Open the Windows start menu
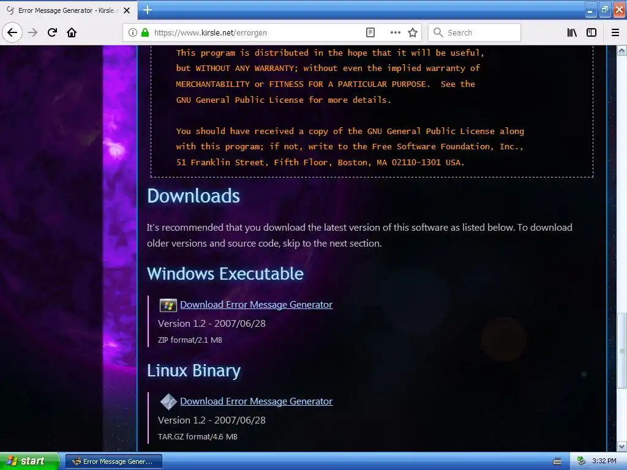The width and height of the screenshot is (627, 470). (x=29, y=461)
